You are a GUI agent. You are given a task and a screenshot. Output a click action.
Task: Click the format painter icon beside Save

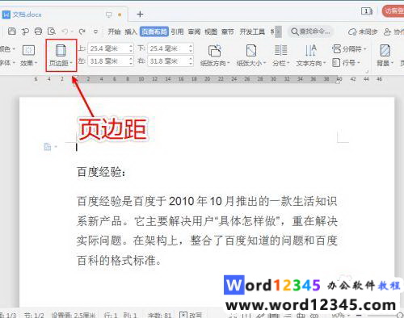tap(25, 31)
